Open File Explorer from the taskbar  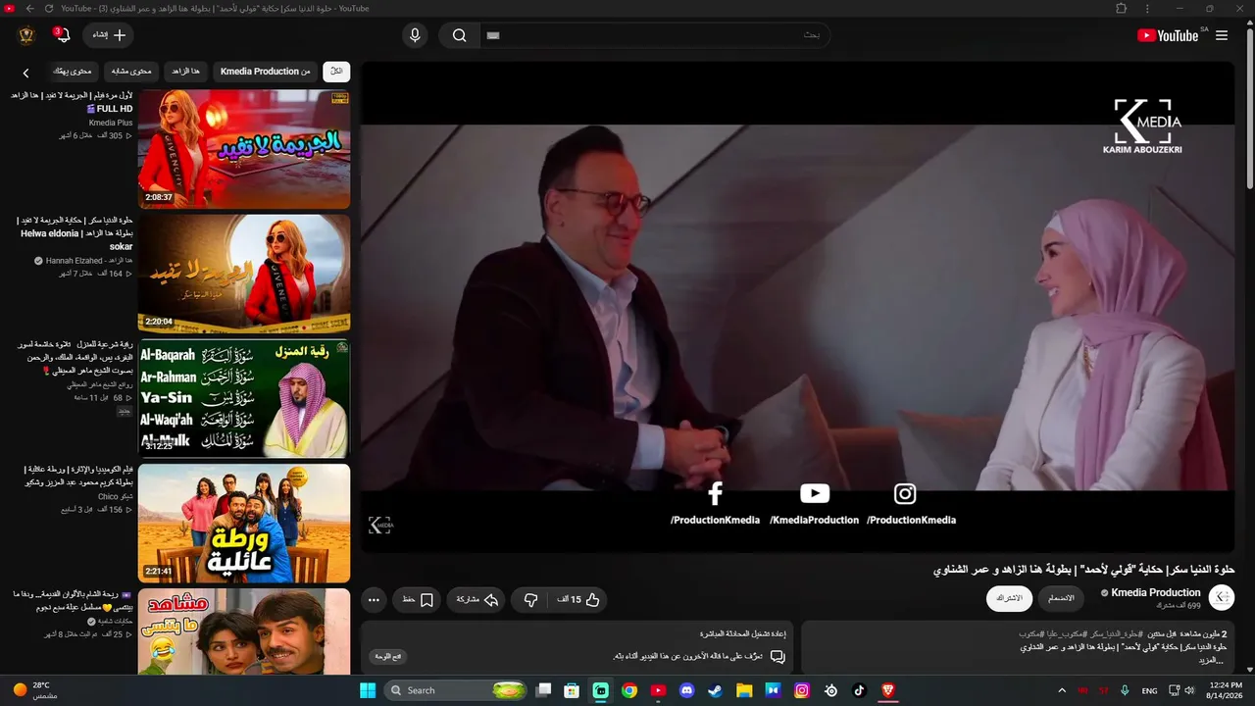click(x=744, y=690)
